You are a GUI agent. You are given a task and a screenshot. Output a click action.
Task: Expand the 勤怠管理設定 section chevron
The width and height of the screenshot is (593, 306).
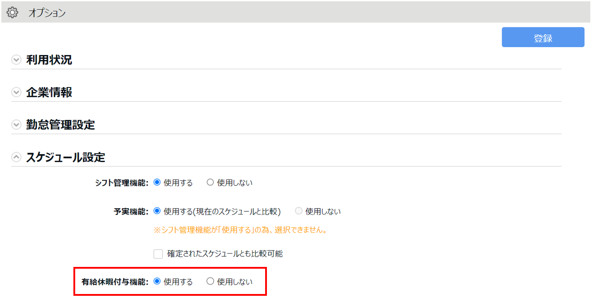coord(16,125)
